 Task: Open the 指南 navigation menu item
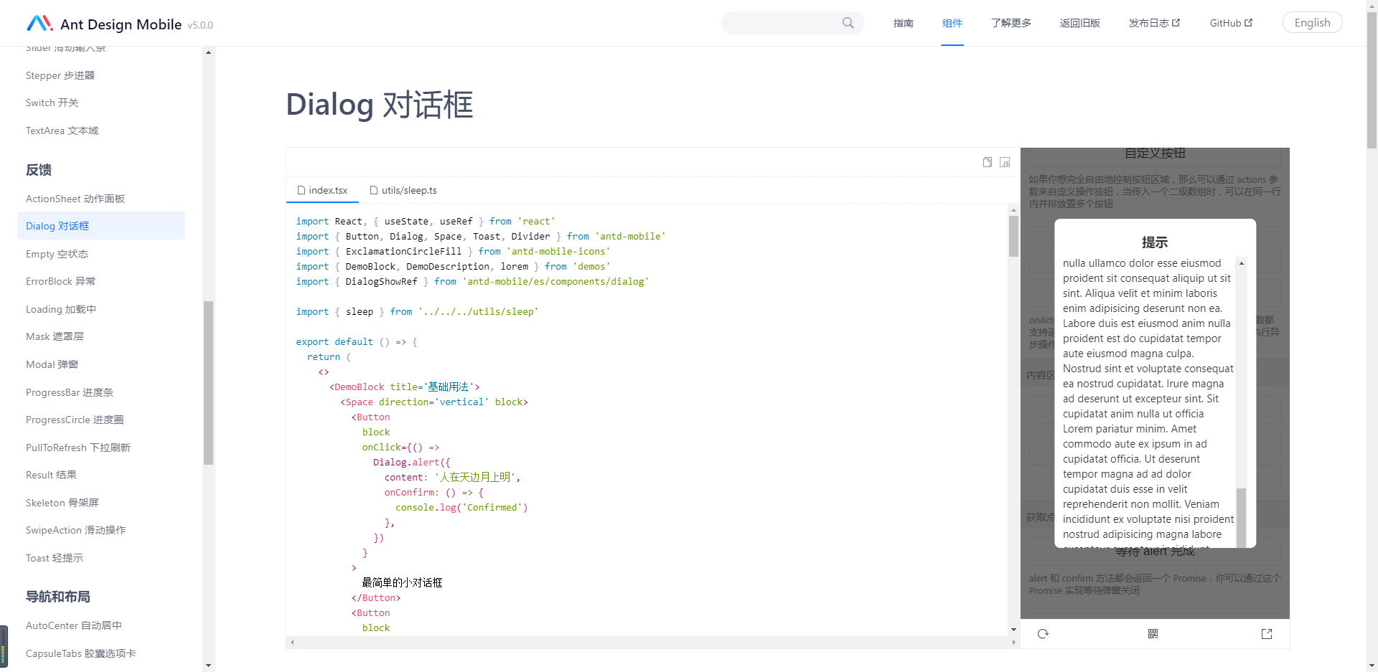tap(904, 23)
